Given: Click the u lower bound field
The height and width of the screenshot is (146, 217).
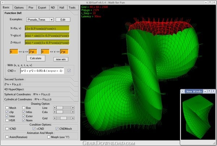Looking at the screenshot, I should 14,52.
